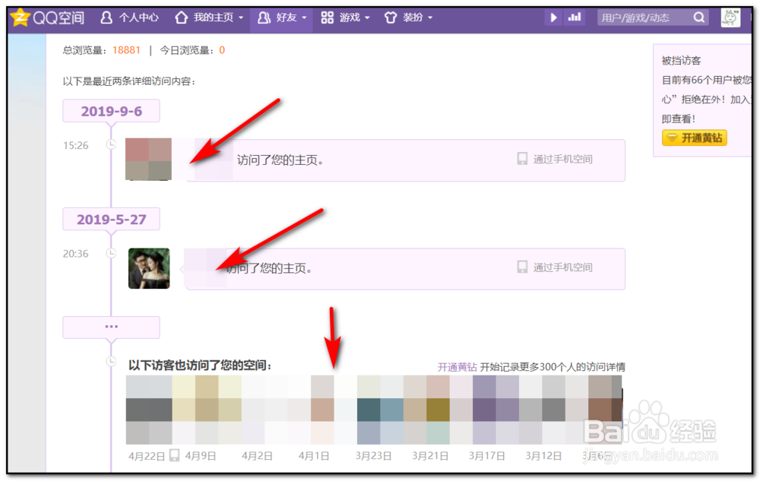Screen dimensions: 760x481
Task: Click the music play button in header
Action: [553, 18]
